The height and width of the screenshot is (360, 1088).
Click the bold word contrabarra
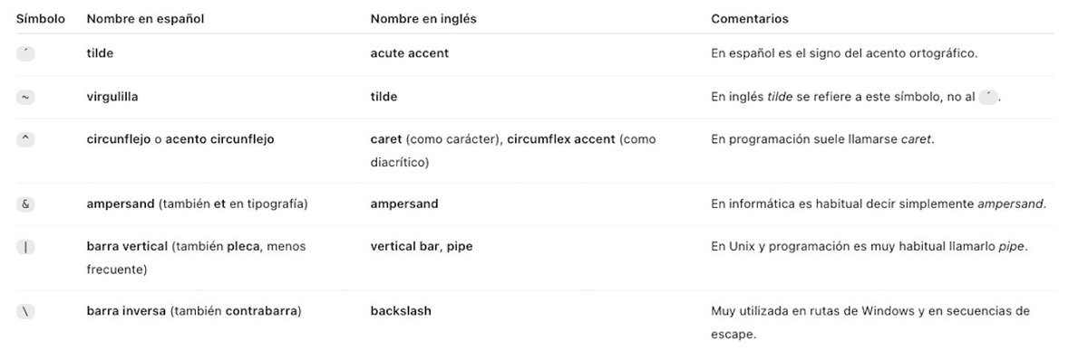click(x=261, y=310)
